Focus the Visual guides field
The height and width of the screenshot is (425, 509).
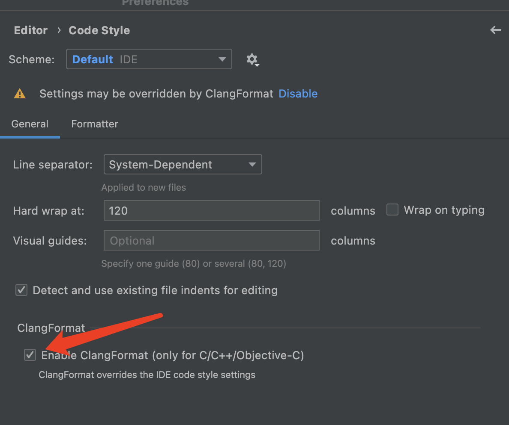211,240
